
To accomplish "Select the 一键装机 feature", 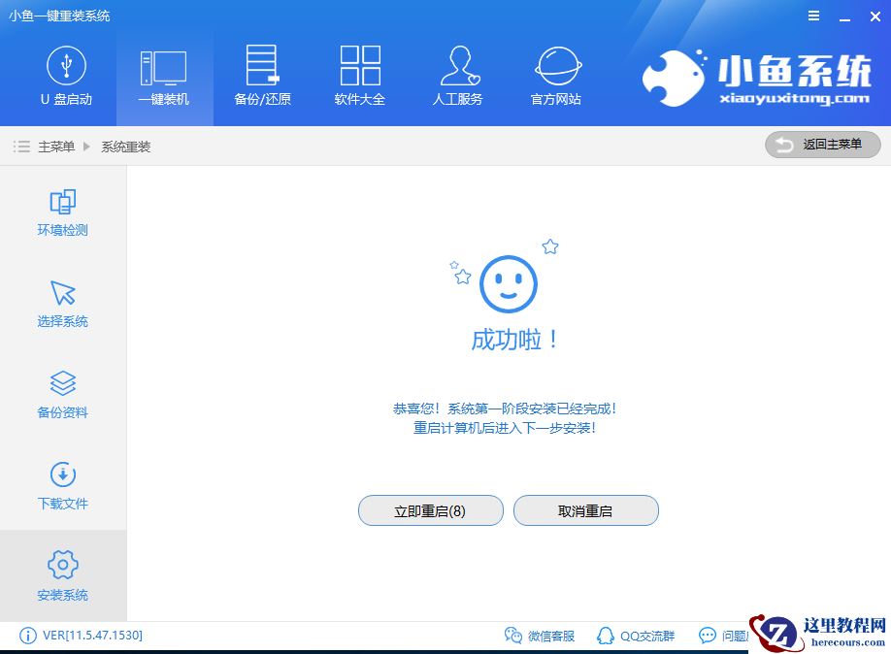I will pyautogui.click(x=164, y=76).
